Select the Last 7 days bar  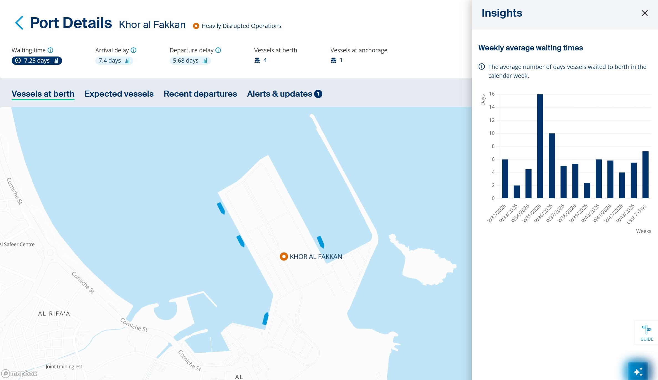646,175
